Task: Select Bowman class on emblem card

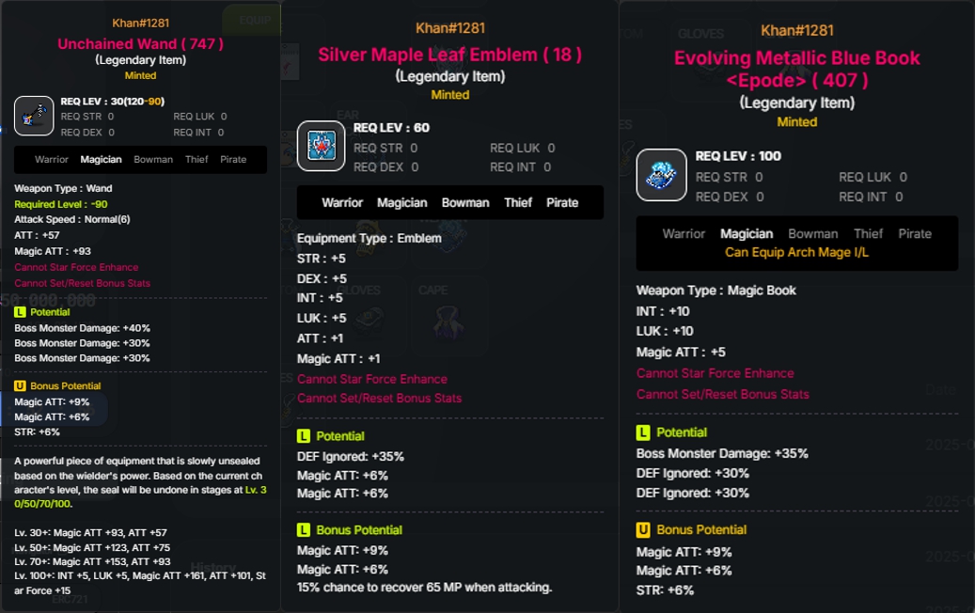Action: 465,203
